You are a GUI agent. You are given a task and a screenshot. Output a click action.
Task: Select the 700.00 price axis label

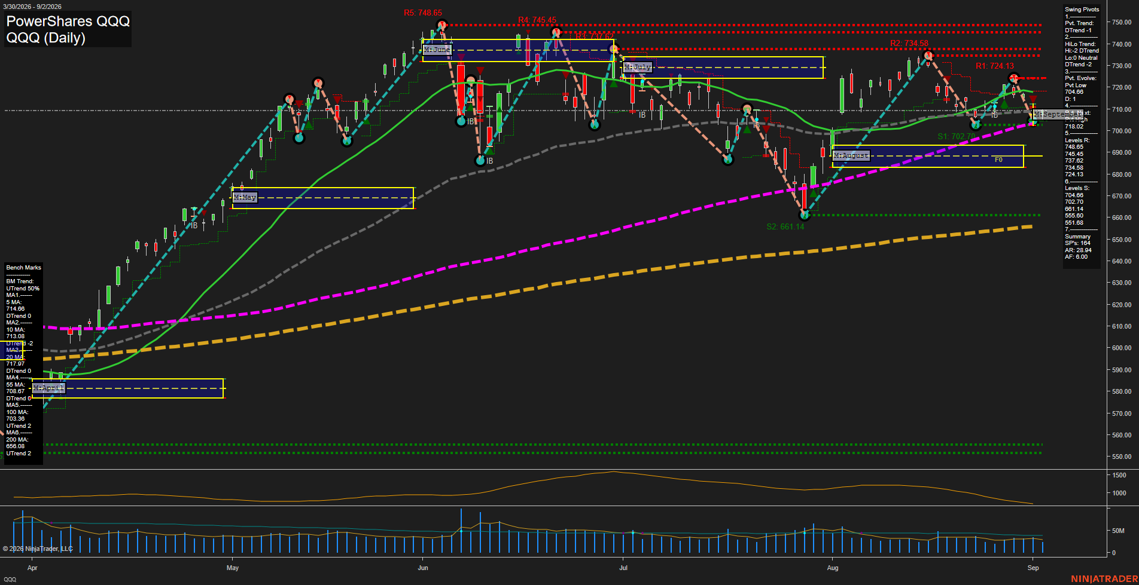1122,131
